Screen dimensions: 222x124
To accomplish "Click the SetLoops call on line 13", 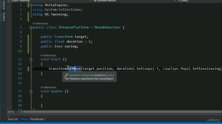I will [x=145, y=69].
